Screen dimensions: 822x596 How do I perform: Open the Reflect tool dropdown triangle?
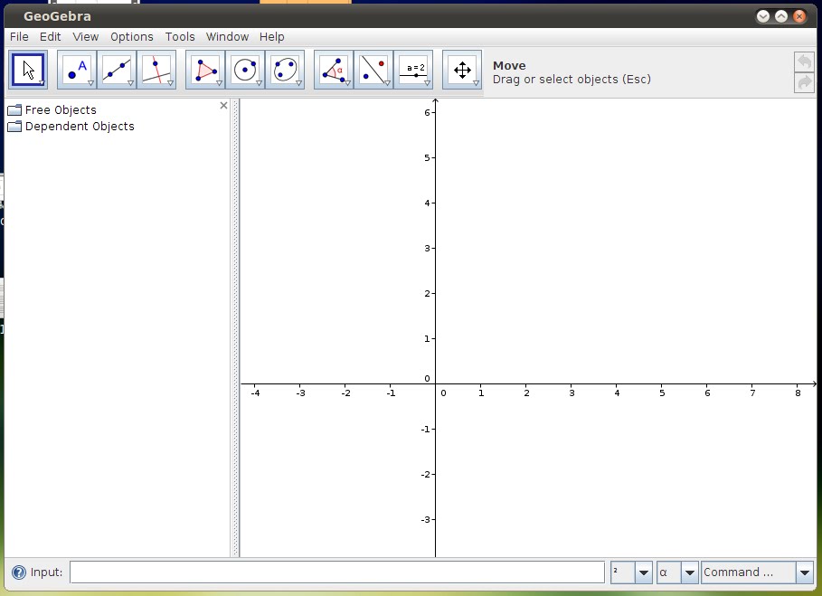387,83
